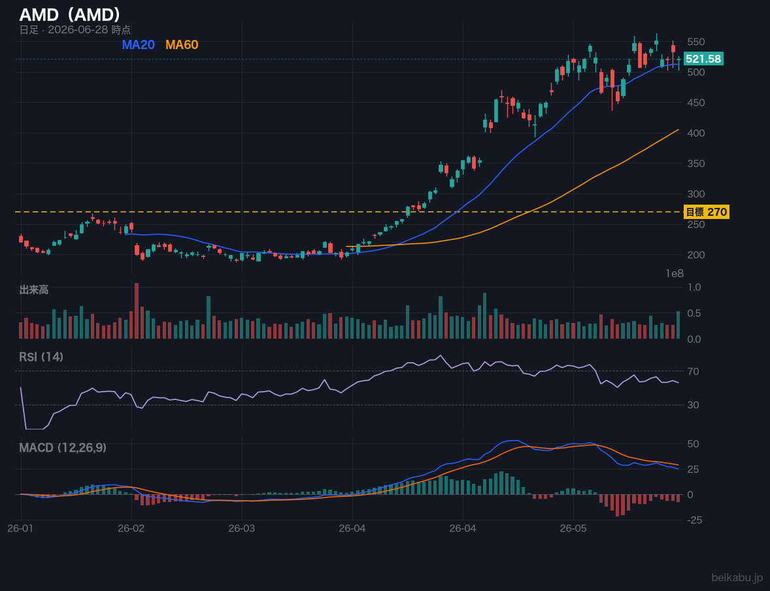Viewport: 770px width, 591px height.
Task: Click the RSI 70 level label
Action: pos(693,371)
